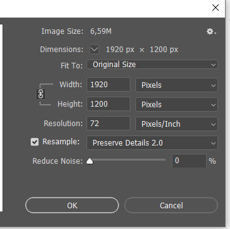Click the Dimensions label
Image resolution: width=230 pixels, height=229 pixels.
pyautogui.click(x=61, y=50)
